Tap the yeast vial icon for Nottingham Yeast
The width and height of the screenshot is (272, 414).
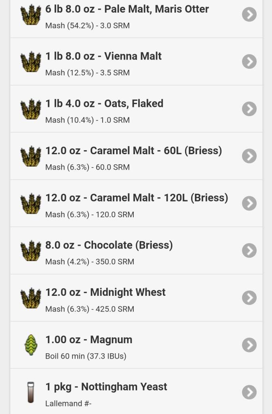click(x=31, y=393)
